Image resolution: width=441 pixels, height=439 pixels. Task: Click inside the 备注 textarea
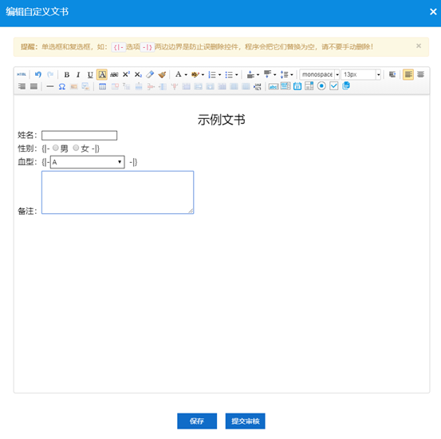point(117,192)
